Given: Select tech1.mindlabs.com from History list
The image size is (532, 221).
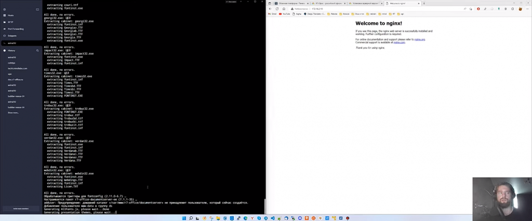Looking at the screenshot, I should (17, 68).
